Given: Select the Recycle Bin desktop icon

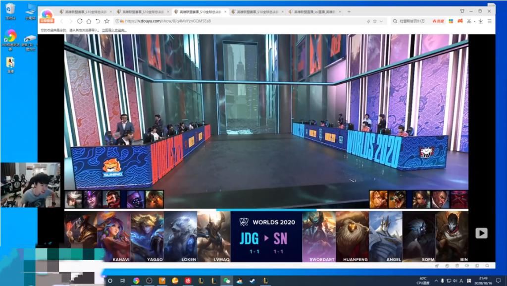Looking at the screenshot, I should click(10, 11).
